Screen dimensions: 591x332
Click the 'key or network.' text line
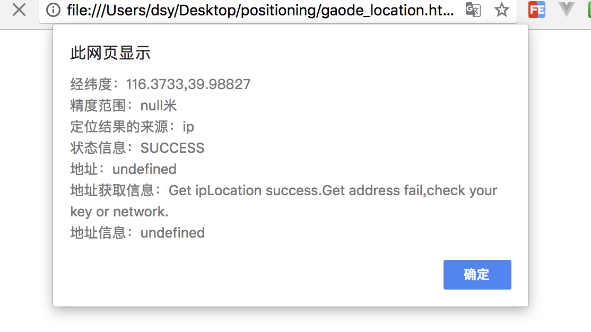119,212
